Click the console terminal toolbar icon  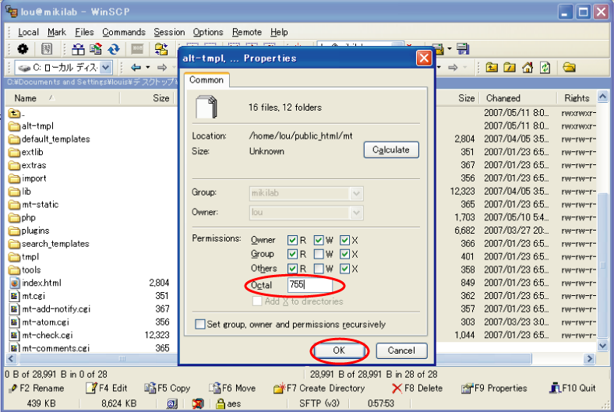point(137,49)
